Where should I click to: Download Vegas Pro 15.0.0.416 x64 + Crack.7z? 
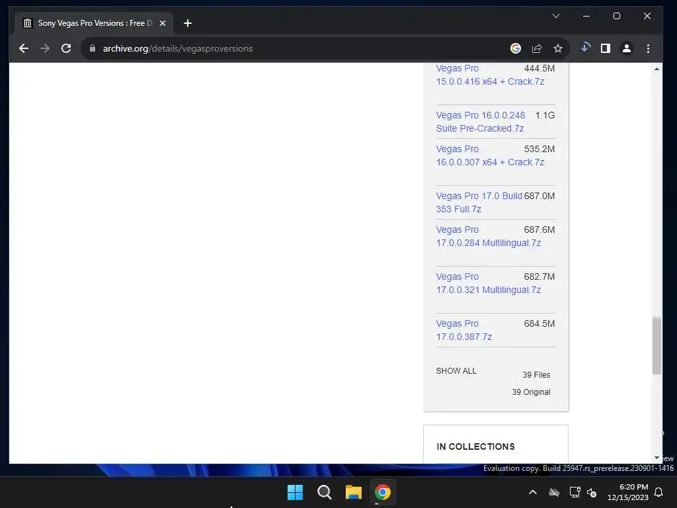(x=490, y=75)
